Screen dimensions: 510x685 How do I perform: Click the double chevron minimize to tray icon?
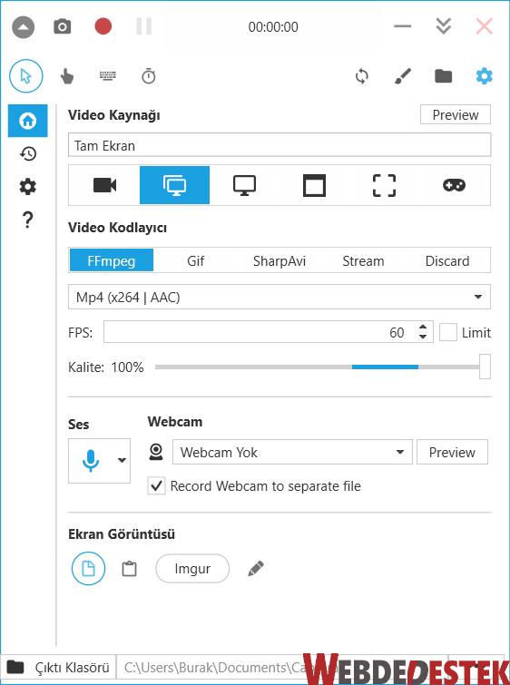pos(443,26)
